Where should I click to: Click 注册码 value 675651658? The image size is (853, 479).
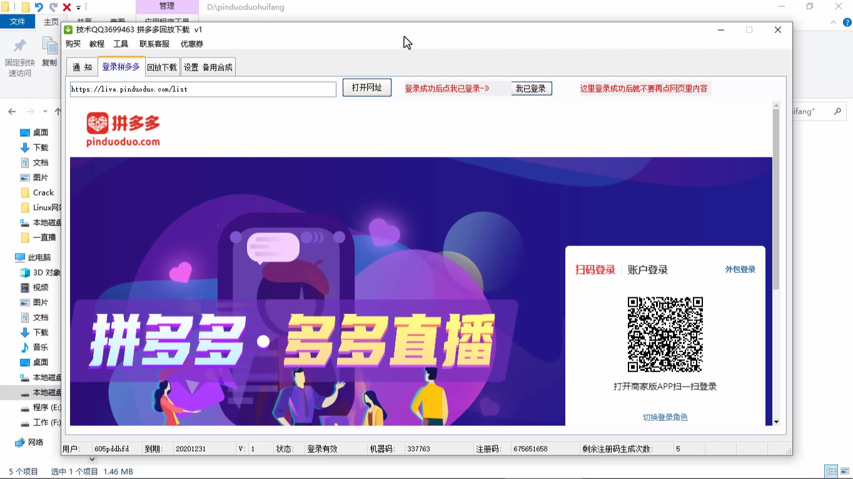[530, 449]
